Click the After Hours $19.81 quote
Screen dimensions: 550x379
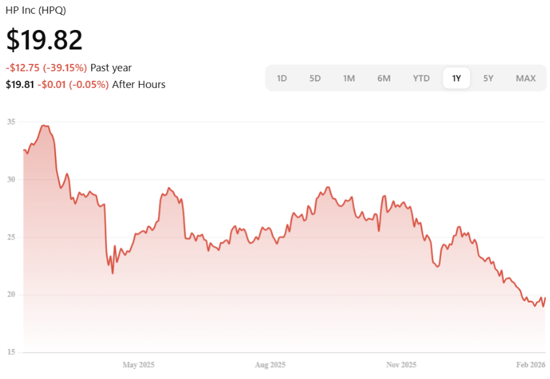point(20,85)
